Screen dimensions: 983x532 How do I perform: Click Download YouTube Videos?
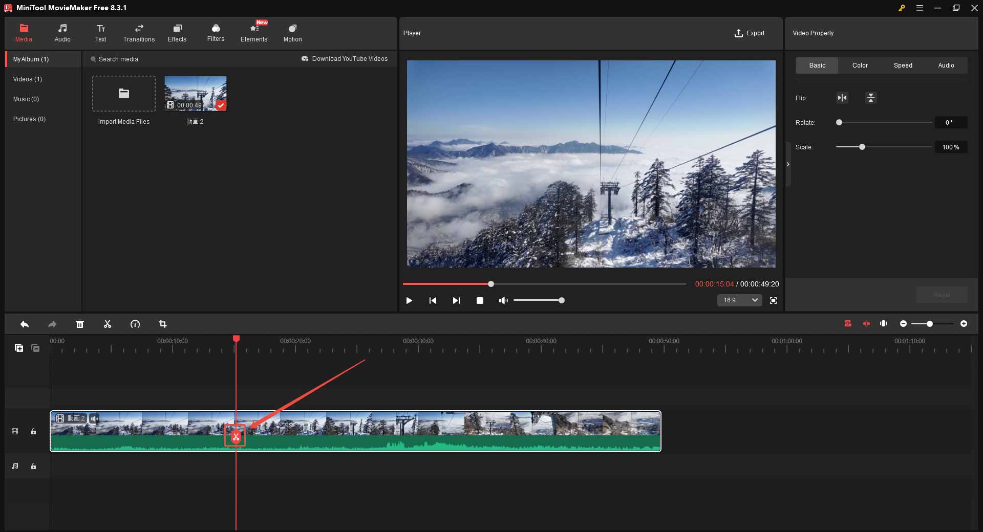(345, 59)
